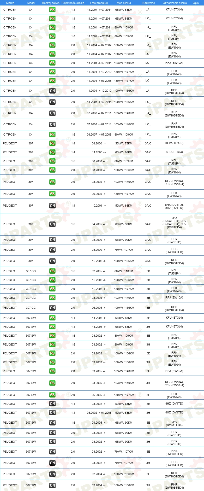The height and width of the screenshot is (491, 204).
Task: Click the petrol icon for Peugeot 307 KFW (TU3JP)
Action: pos(52,143)
